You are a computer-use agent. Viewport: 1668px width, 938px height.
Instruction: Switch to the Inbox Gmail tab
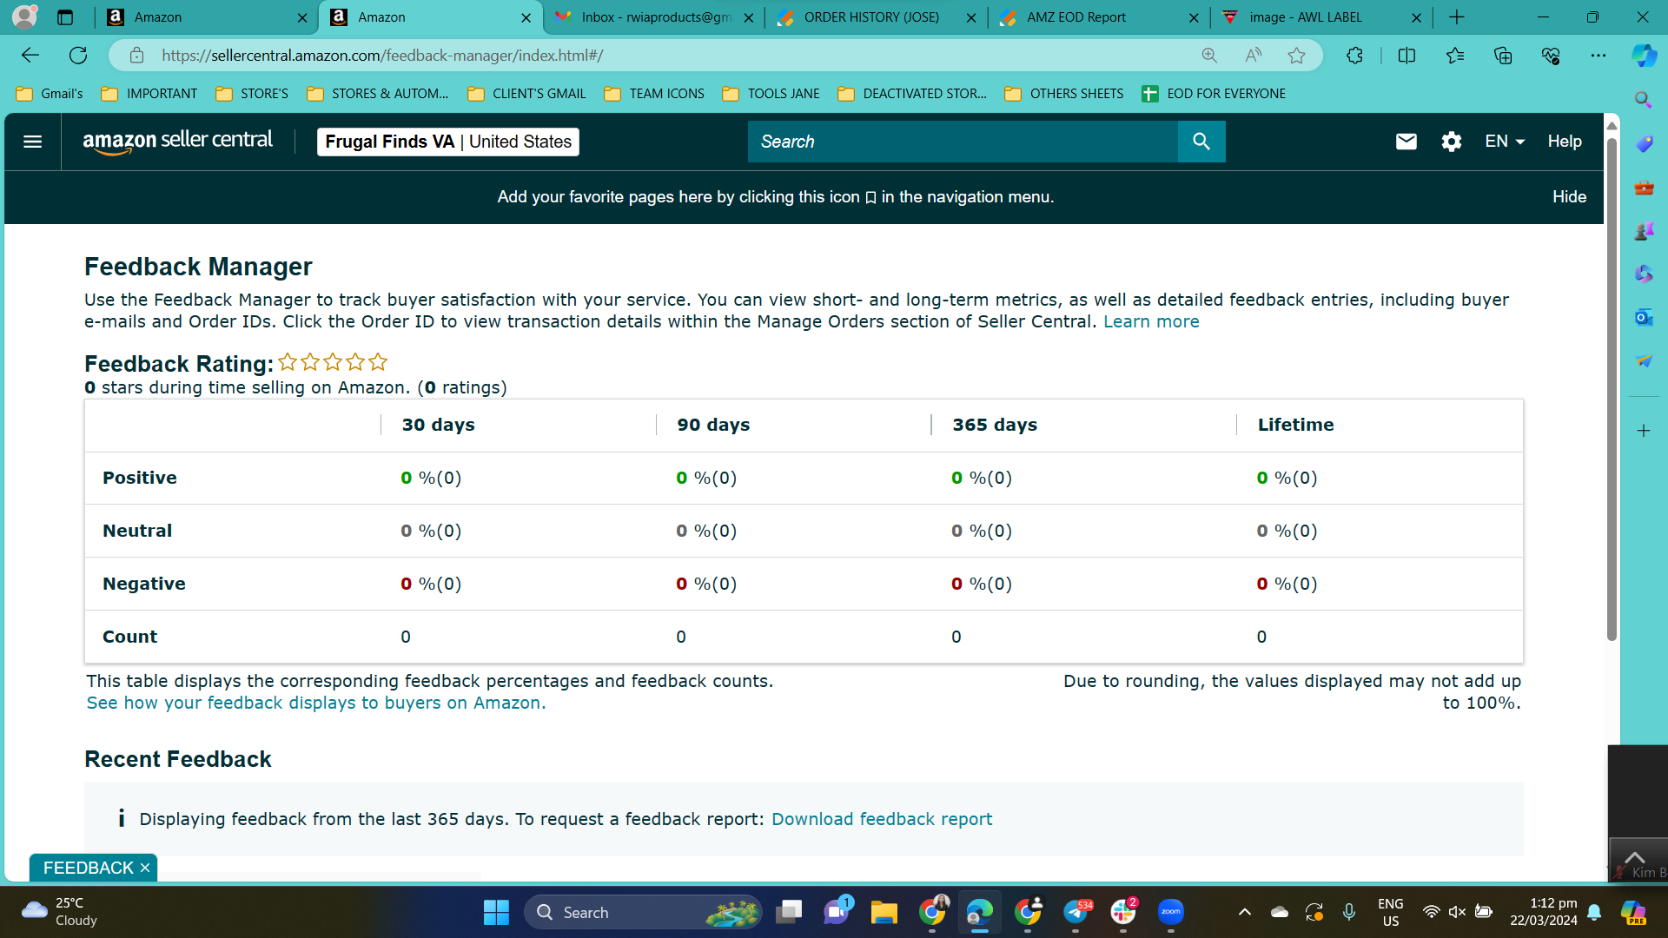656,17
